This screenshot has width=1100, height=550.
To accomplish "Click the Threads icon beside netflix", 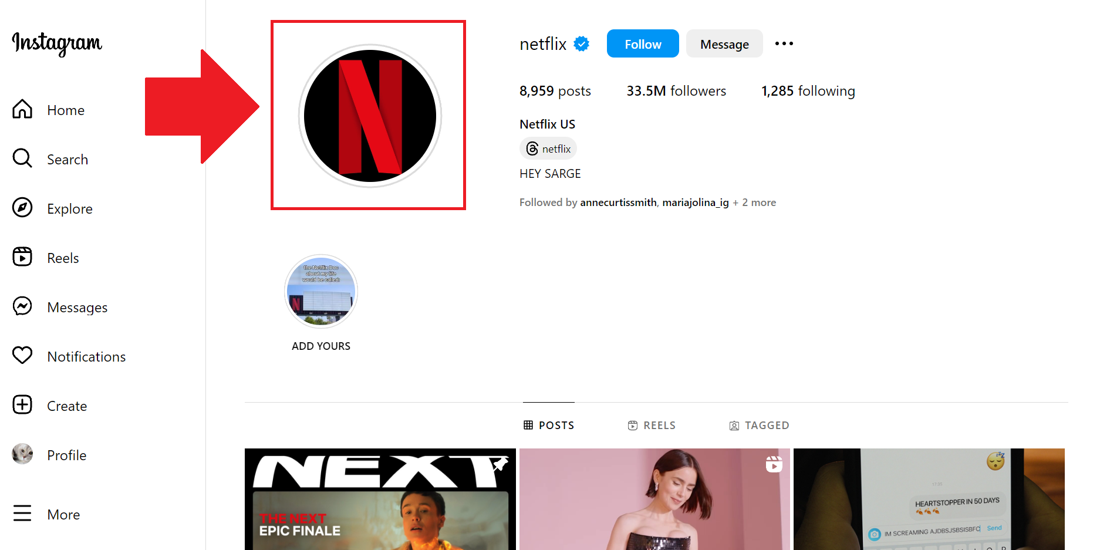I will (x=532, y=149).
